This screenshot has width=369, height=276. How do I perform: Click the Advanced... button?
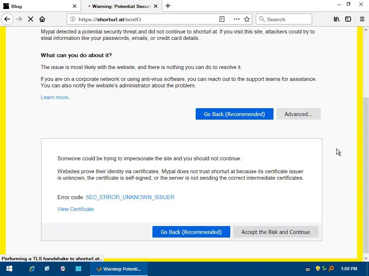coord(298,114)
